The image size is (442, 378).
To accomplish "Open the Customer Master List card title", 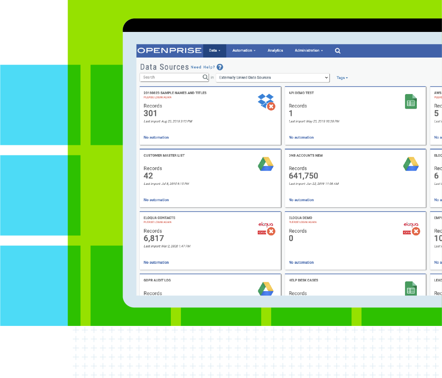I will [164, 155].
